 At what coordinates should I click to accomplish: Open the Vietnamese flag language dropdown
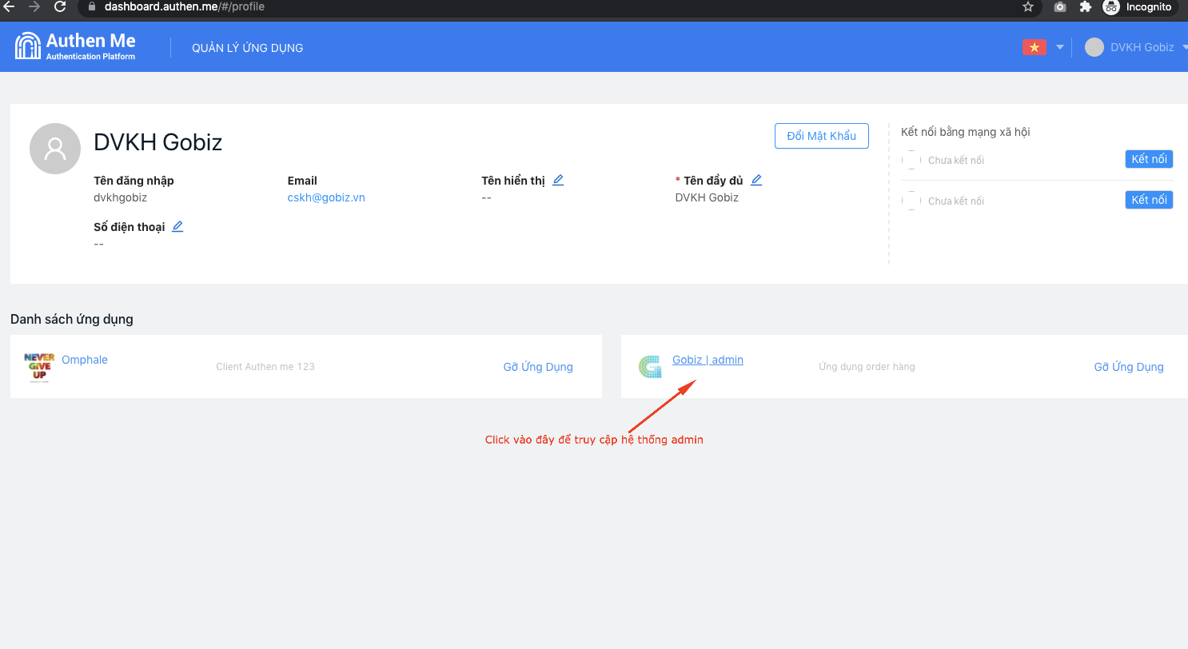click(1043, 47)
